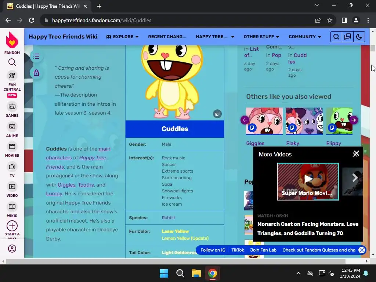Show hidden tray icons chevron
Image resolution: width=376 pixels, height=282 pixels.
298,273
